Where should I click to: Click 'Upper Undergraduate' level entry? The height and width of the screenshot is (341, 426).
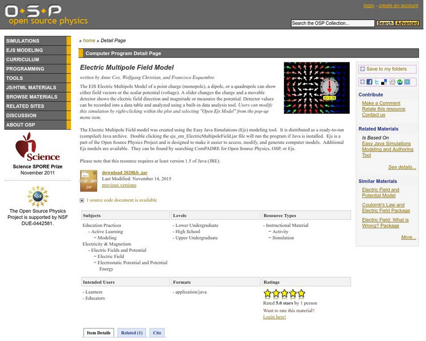[197, 238]
